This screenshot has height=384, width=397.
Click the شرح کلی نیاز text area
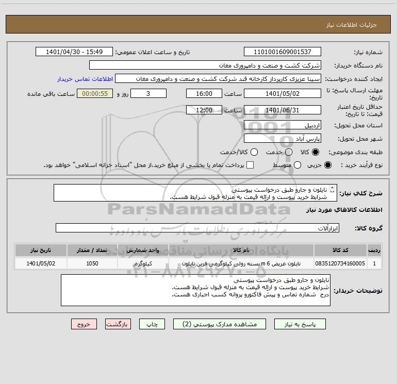195,193
